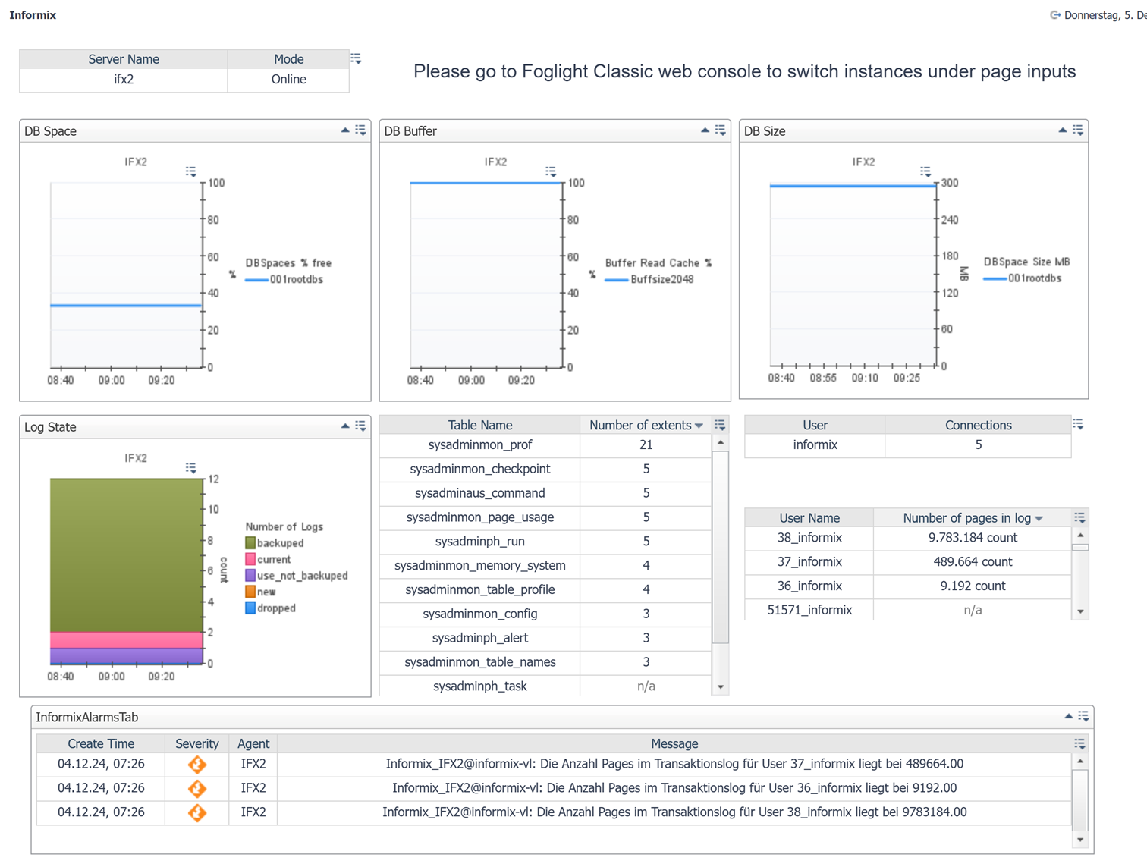Viewport: 1147px width, 867px height.
Task: Open the Server Name table options icon
Action: tap(356, 58)
